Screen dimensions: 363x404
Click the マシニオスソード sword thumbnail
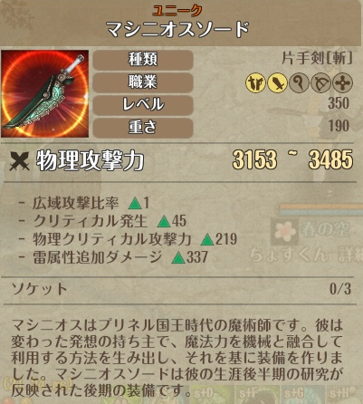pos(45,94)
